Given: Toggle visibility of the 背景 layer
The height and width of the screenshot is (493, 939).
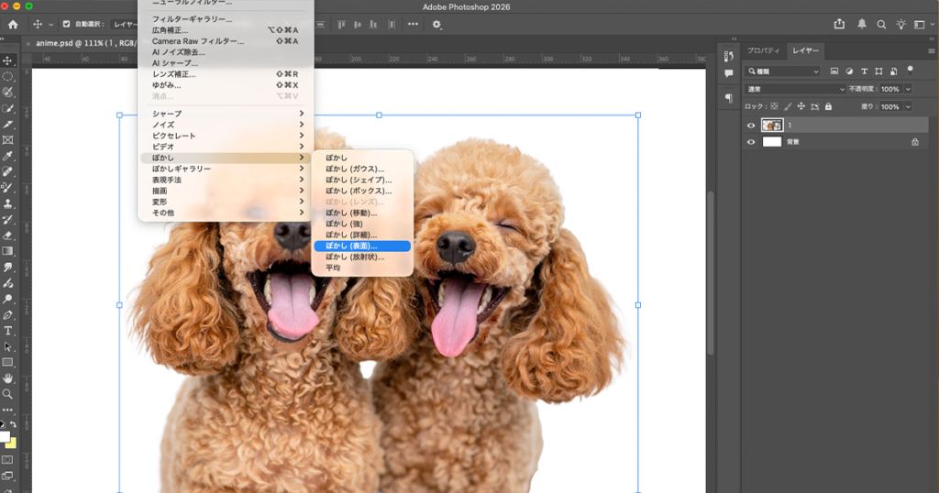Looking at the screenshot, I should pyautogui.click(x=751, y=142).
